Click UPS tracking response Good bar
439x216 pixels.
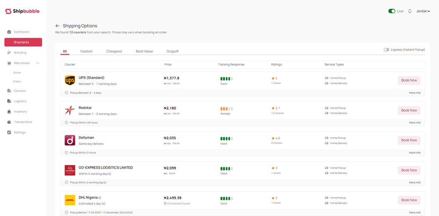[x=227, y=79]
